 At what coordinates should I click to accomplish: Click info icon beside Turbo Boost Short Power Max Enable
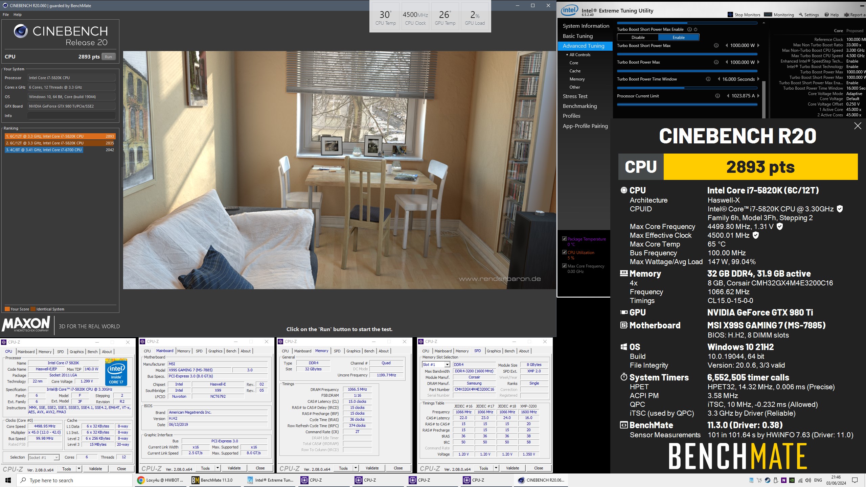(689, 29)
